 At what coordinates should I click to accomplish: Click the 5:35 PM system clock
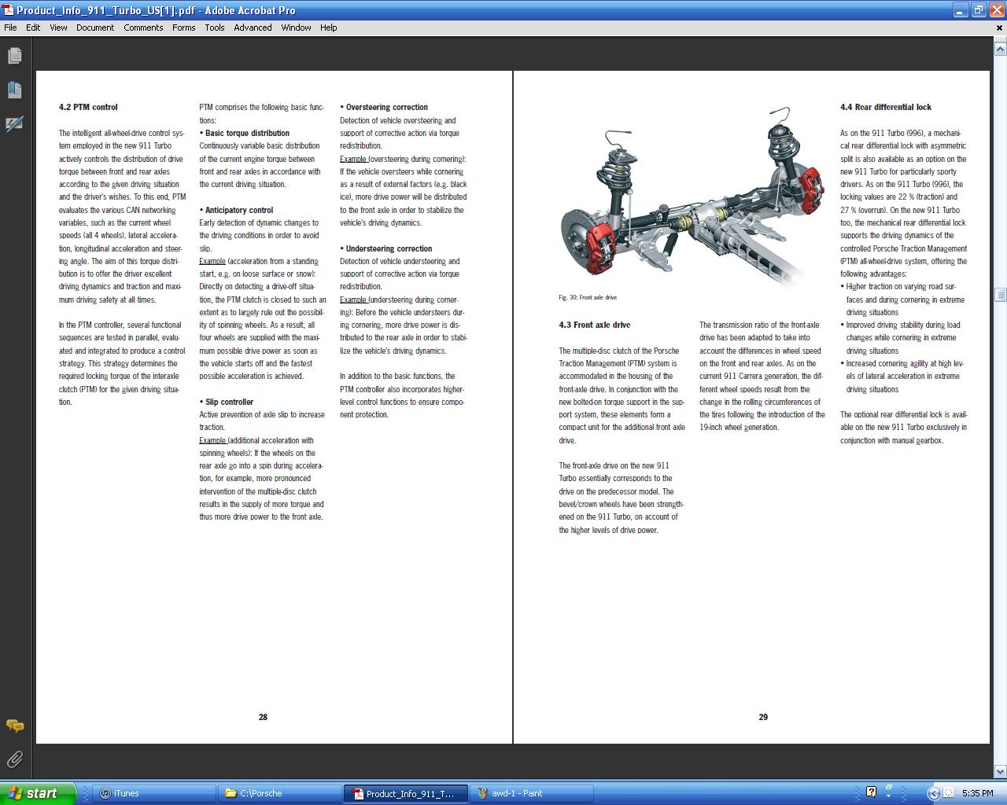pos(977,793)
